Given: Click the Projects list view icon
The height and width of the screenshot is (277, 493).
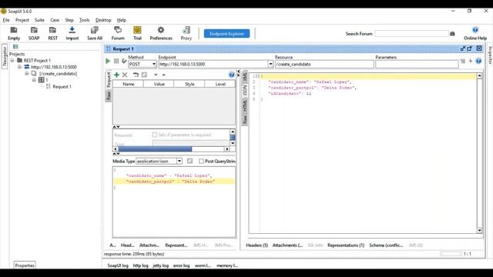Looking at the screenshot, I should 15,46.
